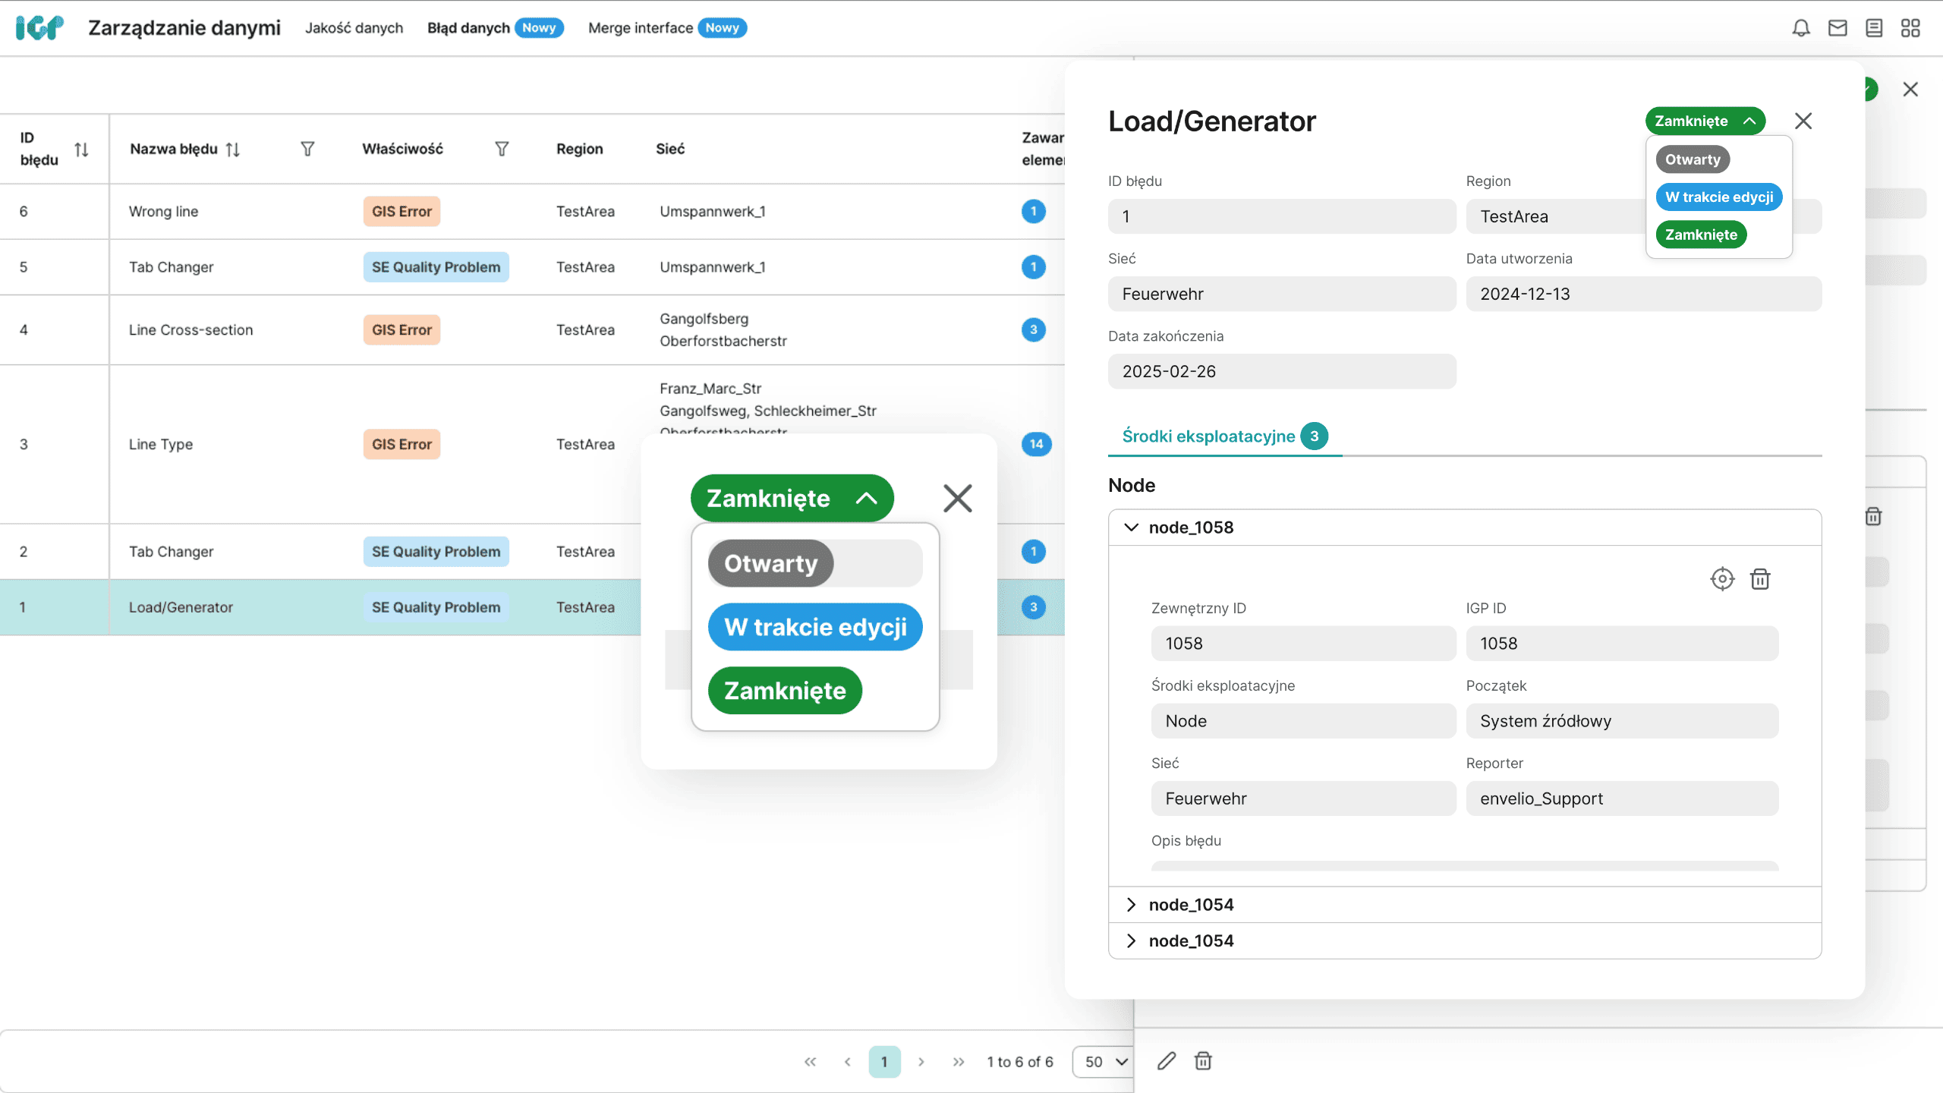Click the notifications bell icon
1943x1093 pixels.
click(x=1801, y=28)
